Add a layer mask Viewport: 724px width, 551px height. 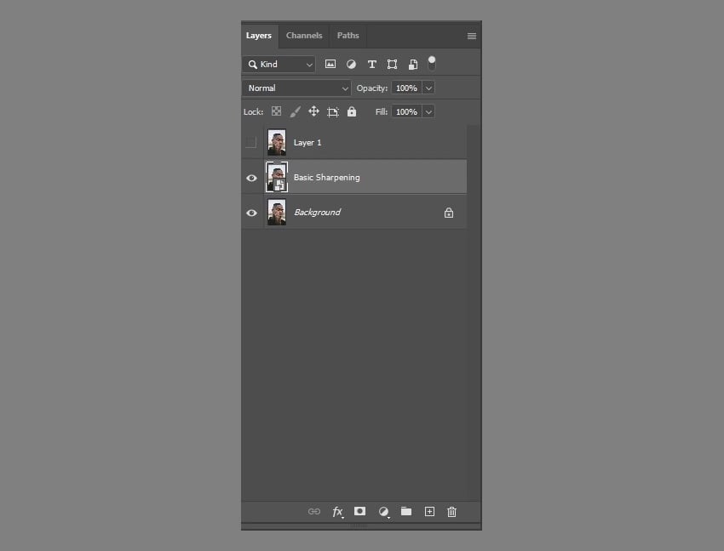click(360, 511)
